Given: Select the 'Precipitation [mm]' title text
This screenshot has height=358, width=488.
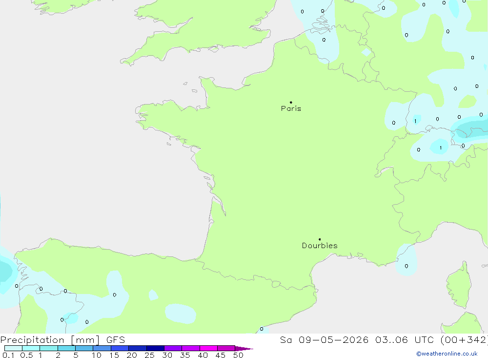Looking at the screenshot, I should coord(50,340).
